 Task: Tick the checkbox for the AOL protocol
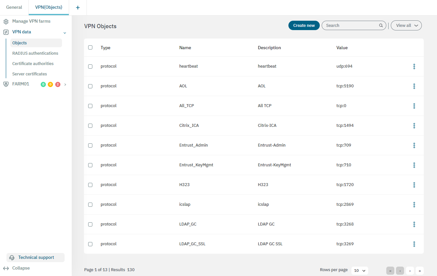tap(90, 86)
